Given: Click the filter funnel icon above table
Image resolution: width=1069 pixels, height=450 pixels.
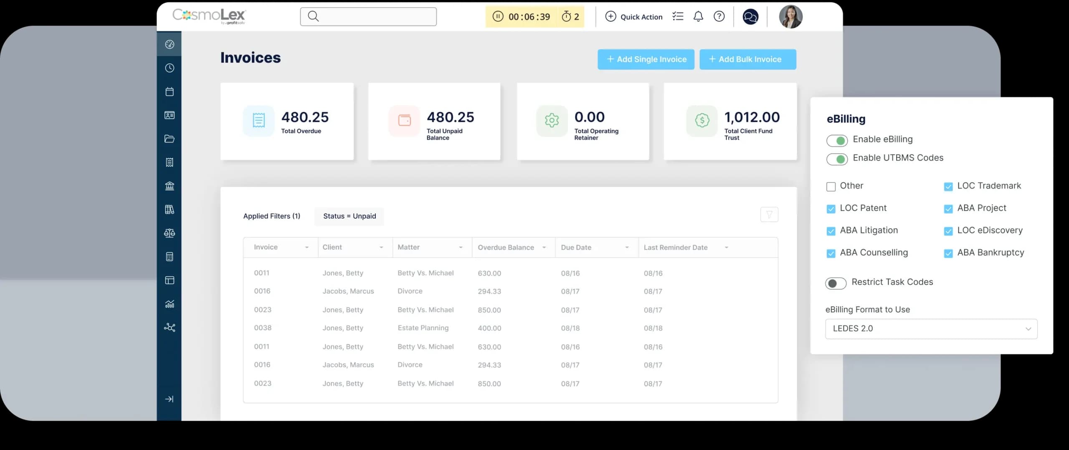Looking at the screenshot, I should (769, 215).
